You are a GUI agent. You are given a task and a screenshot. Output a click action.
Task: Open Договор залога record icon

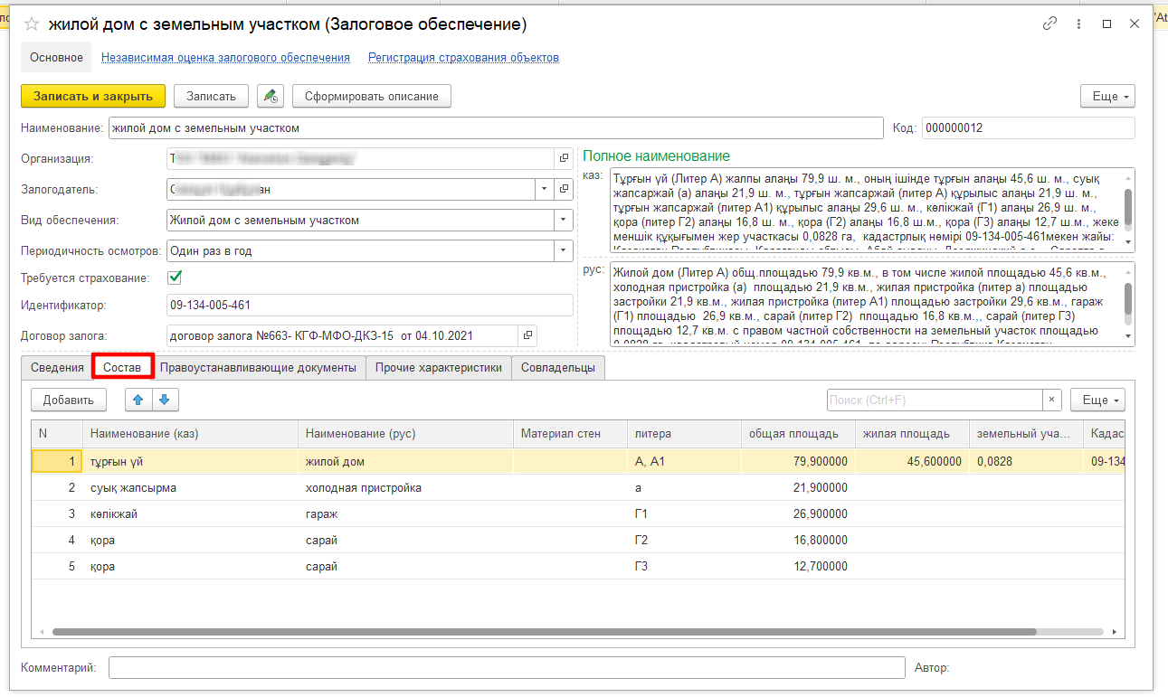pyautogui.click(x=527, y=336)
